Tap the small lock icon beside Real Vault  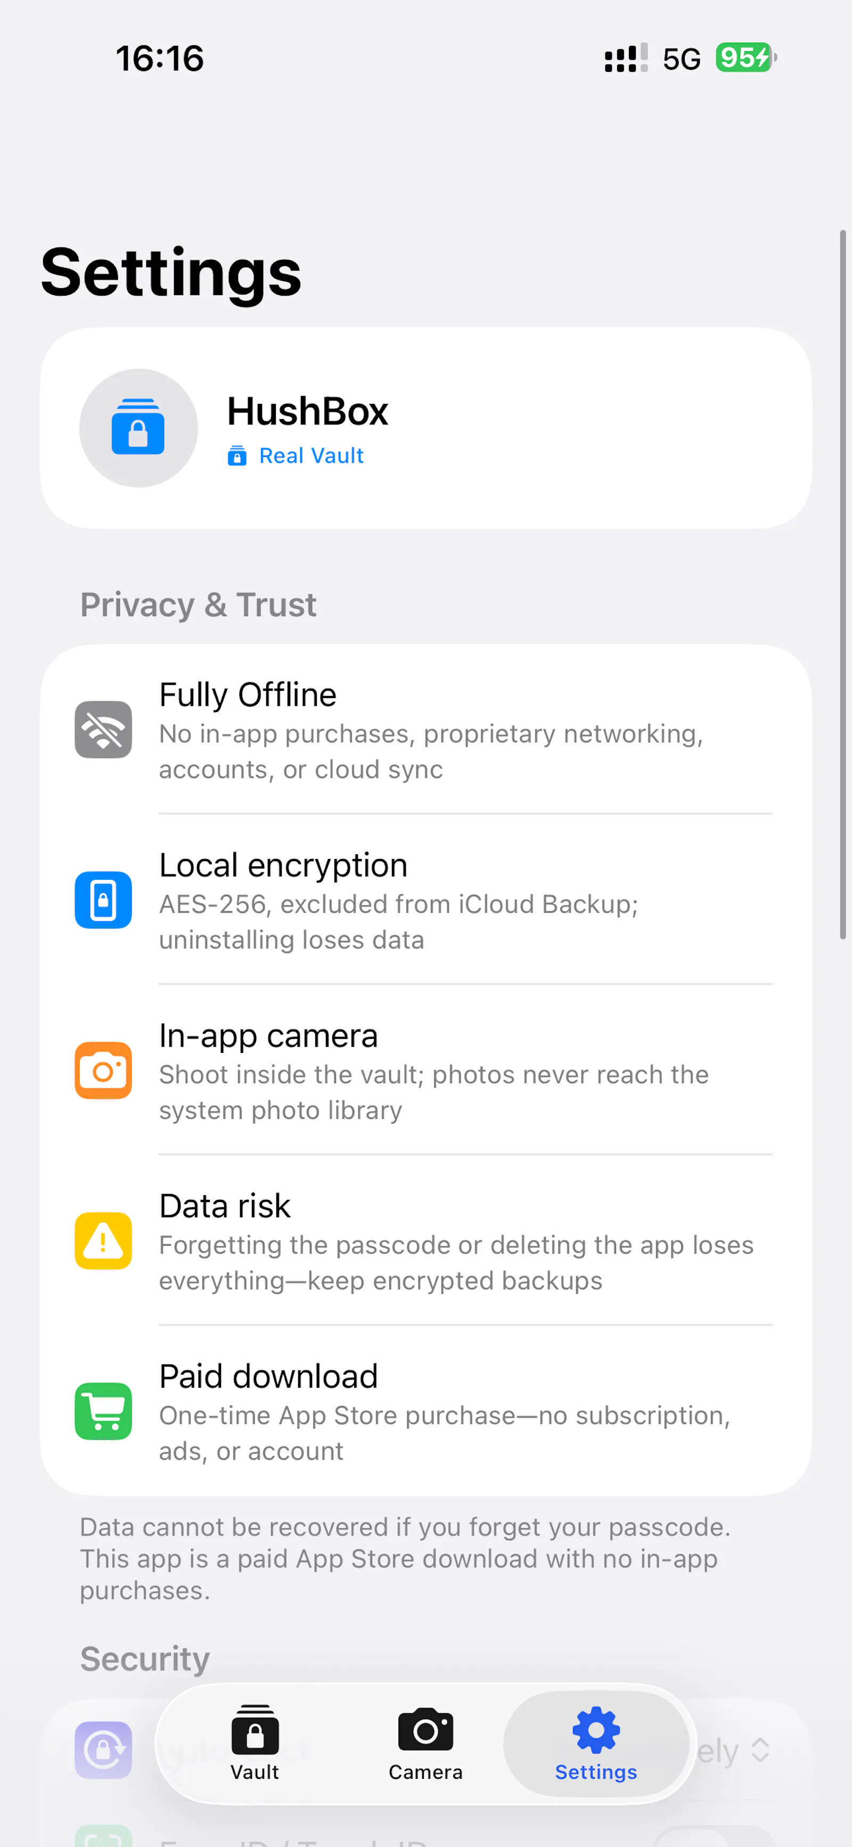237,456
